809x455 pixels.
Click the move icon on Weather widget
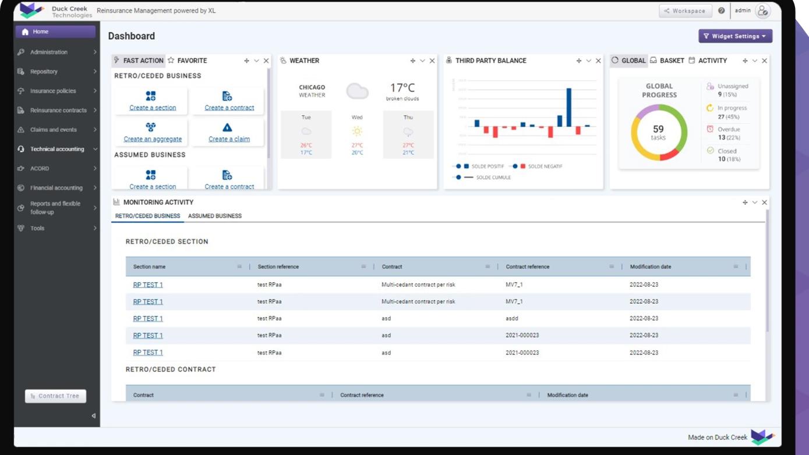(412, 61)
